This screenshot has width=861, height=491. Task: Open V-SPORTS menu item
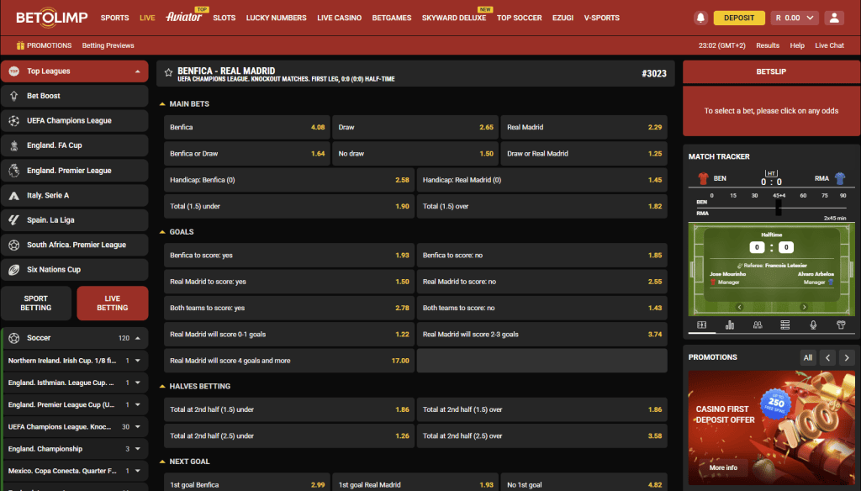point(602,18)
